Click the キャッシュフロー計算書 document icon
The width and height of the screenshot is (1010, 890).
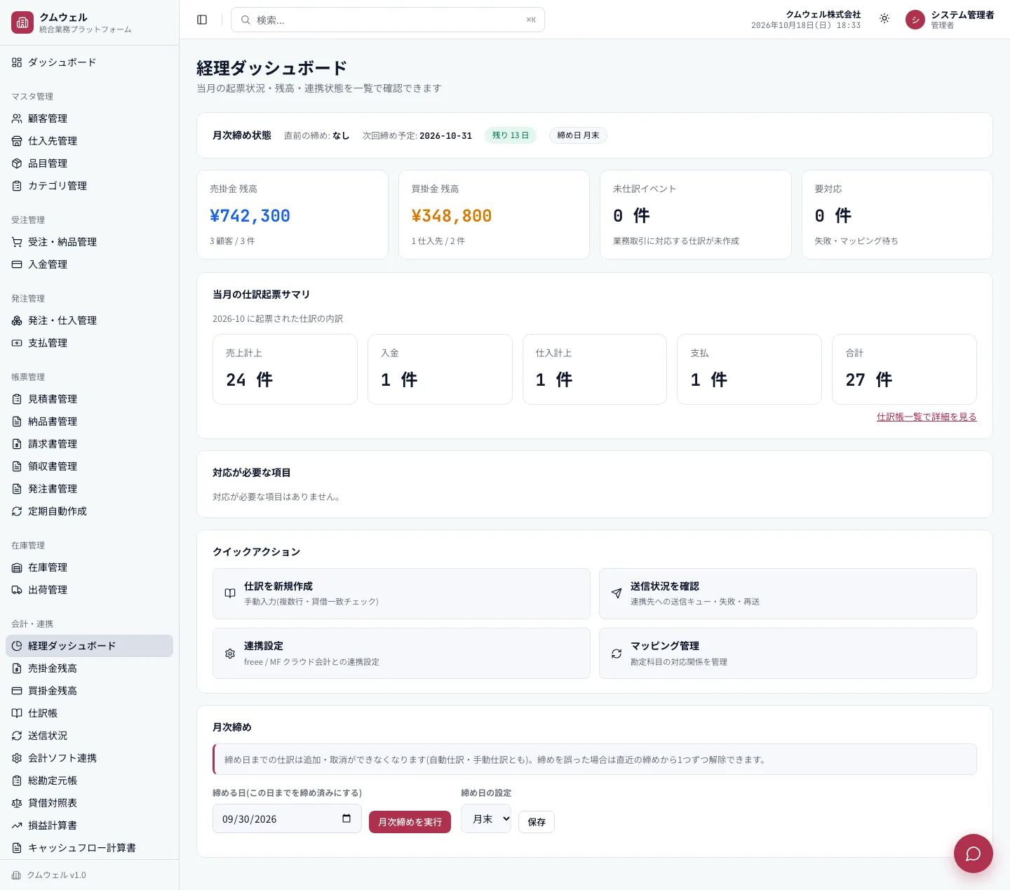coord(17,848)
